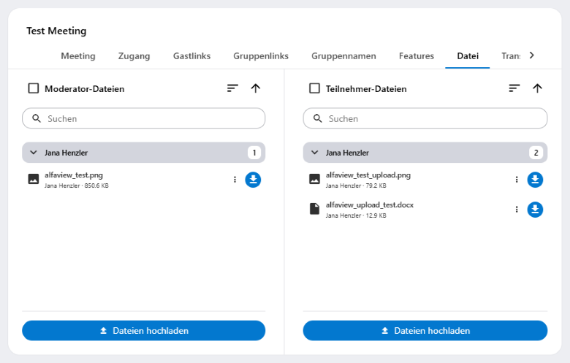Focus the Suchen field in Moderator-Dateien
The image size is (570, 363).
143,118
